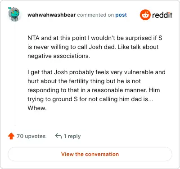Click View the conversation button

pyautogui.click(x=90, y=154)
